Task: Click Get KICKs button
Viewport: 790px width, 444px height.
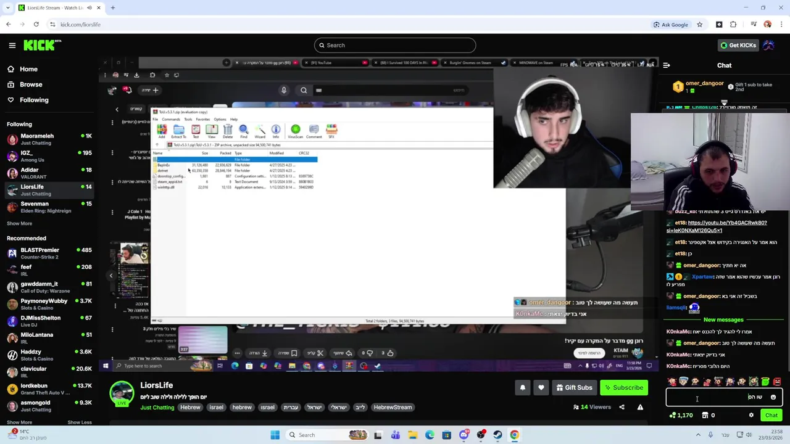Action: coord(738,45)
